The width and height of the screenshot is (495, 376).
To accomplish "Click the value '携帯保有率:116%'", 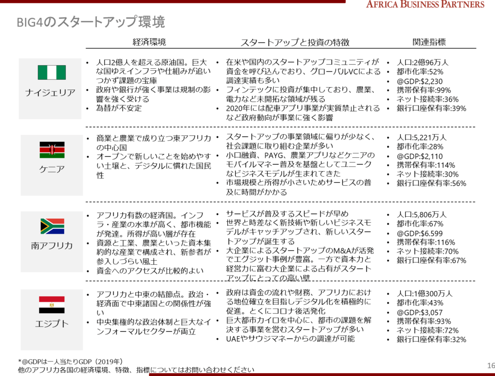I will pyautogui.click(x=425, y=242).
